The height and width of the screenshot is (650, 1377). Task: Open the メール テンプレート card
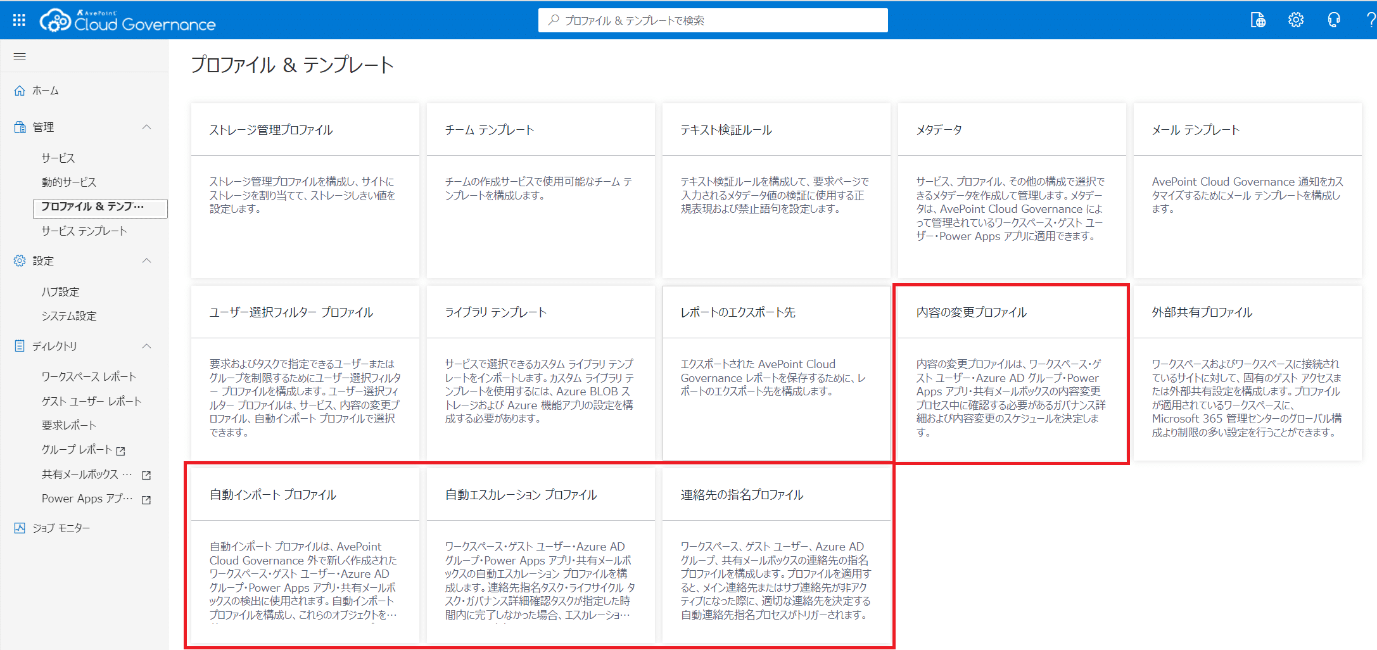click(x=1248, y=191)
